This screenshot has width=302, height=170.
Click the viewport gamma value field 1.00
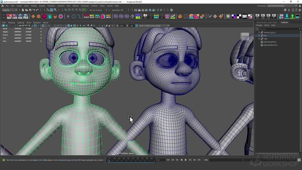tap(131, 26)
